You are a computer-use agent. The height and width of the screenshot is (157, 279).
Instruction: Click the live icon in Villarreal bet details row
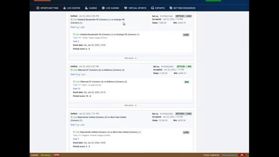74,82
